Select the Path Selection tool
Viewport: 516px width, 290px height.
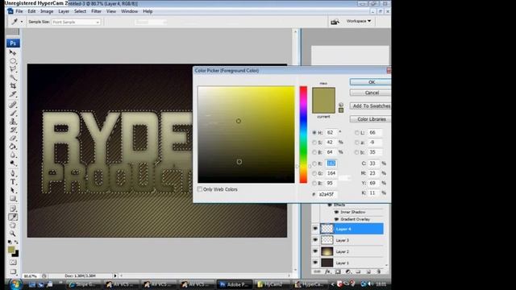(13, 190)
